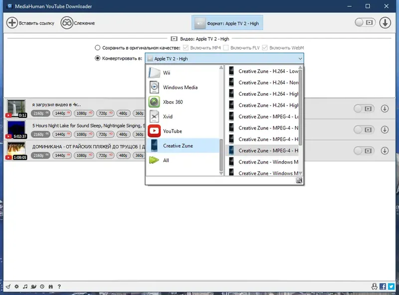Screen dimensions: 399x295
Task: Open the Format: Apple TV 2 - High button
Action: coord(227,23)
